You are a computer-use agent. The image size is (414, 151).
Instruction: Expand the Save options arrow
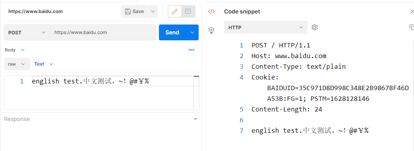point(153,11)
